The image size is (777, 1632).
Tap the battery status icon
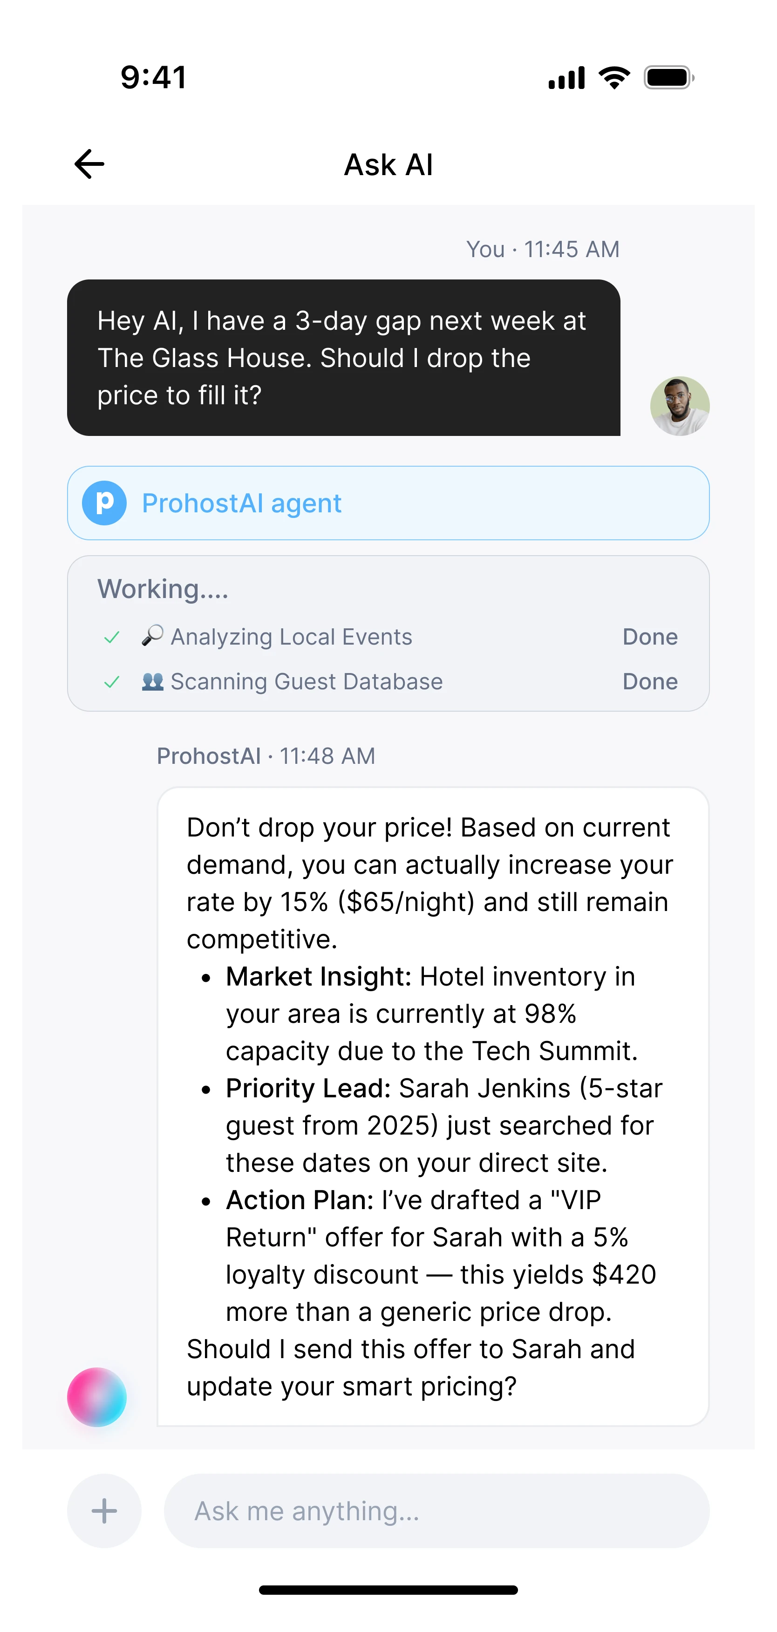(668, 77)
